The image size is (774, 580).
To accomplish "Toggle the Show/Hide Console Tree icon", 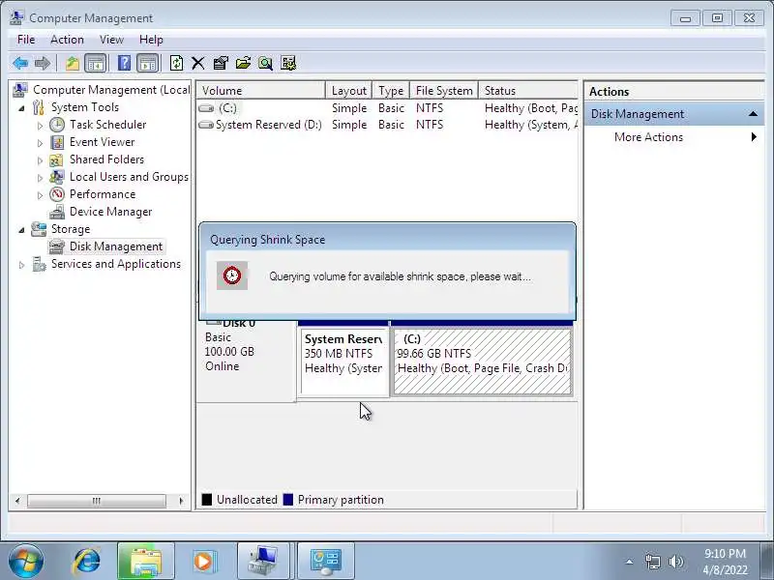I will 95,63.
